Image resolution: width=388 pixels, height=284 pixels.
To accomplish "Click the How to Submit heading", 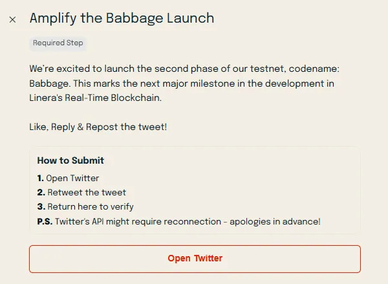I will point(70,160).
